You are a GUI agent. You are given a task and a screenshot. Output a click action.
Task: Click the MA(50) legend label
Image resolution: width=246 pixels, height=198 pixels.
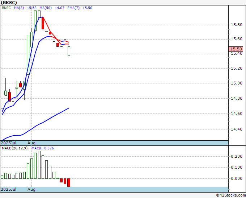coord(46,8)
